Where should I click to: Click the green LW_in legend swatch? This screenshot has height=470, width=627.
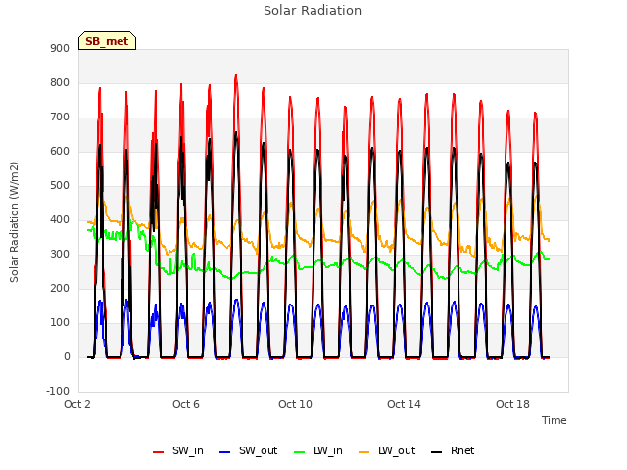300,452
